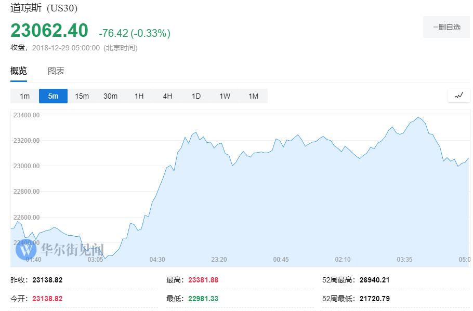The image size is (473, 311).
Task: Click the chart peak near 03:35
Action: click(418, 117)
